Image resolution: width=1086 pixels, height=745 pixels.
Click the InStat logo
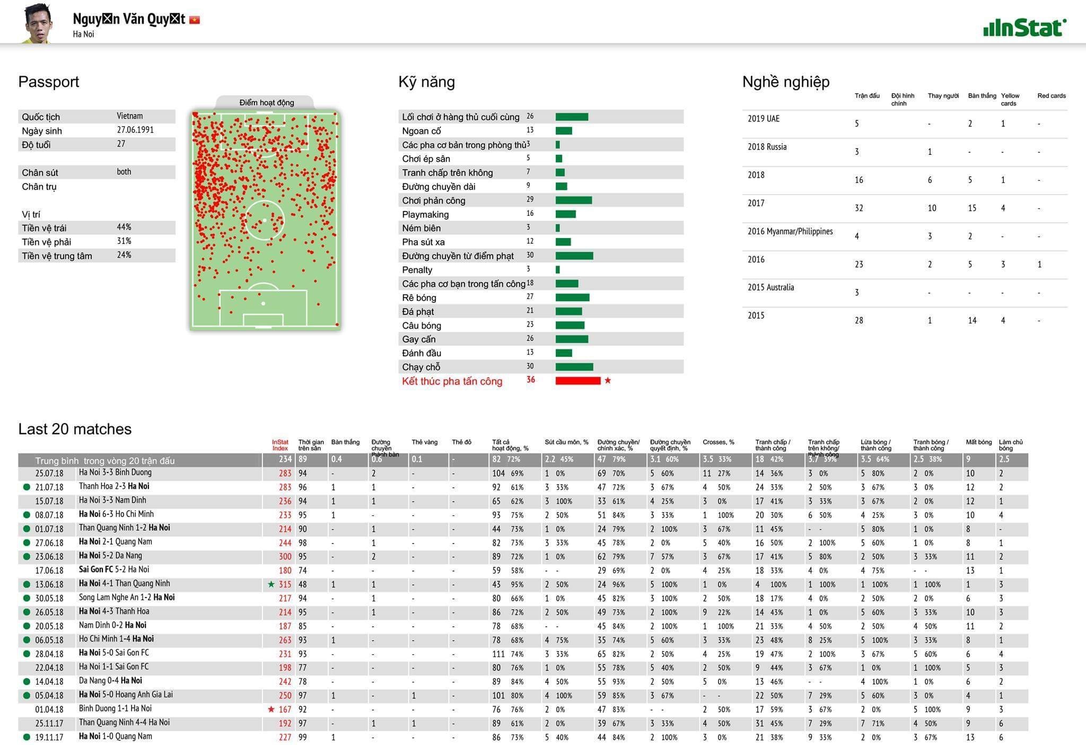[x=1024, y=28]
